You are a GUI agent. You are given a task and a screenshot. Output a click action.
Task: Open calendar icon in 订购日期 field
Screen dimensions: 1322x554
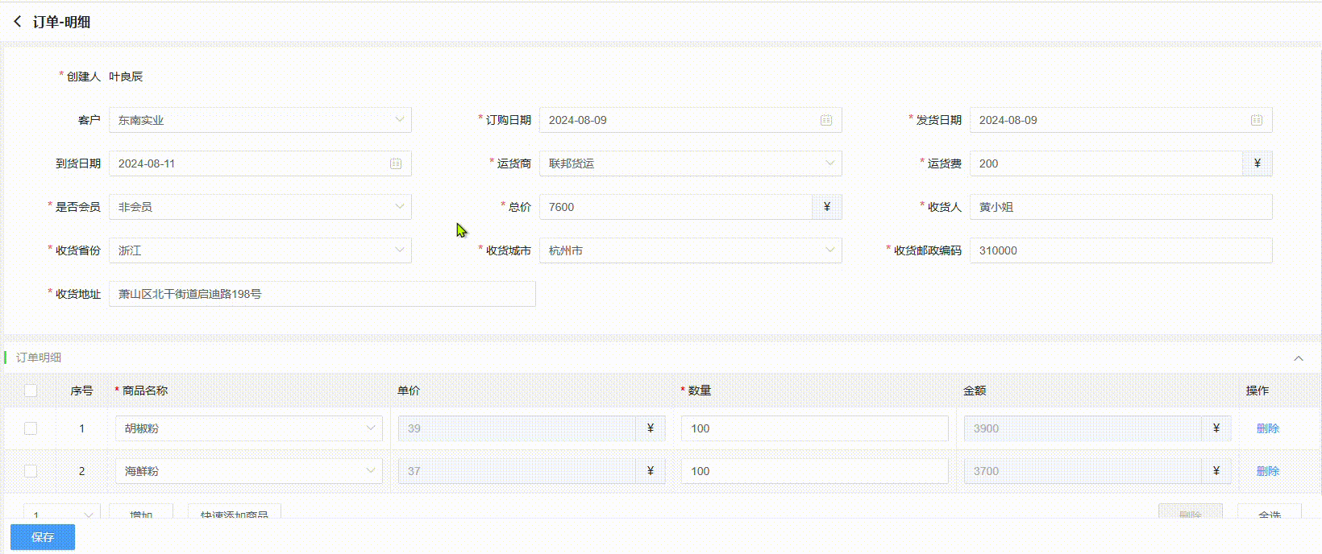pyautogui.click(x=826, y=120)
